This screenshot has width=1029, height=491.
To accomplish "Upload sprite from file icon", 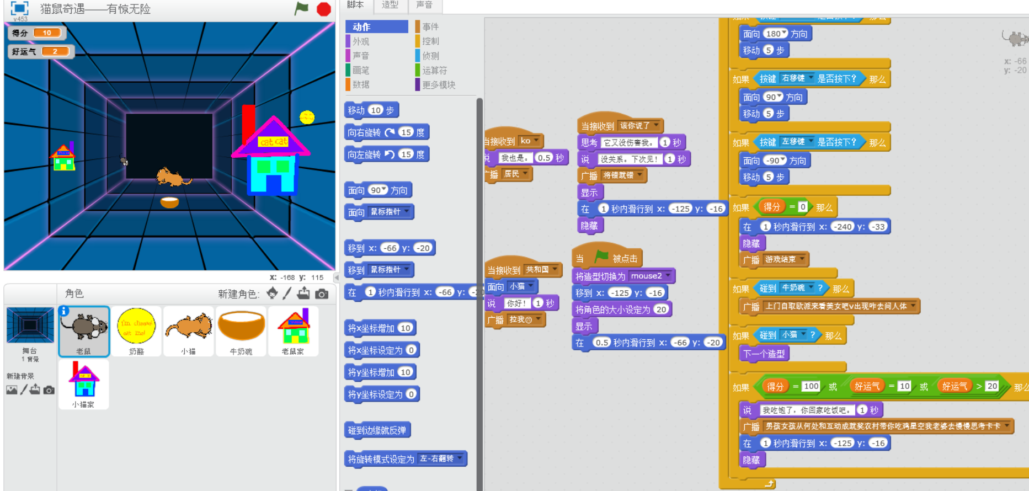I will point(303,293).
